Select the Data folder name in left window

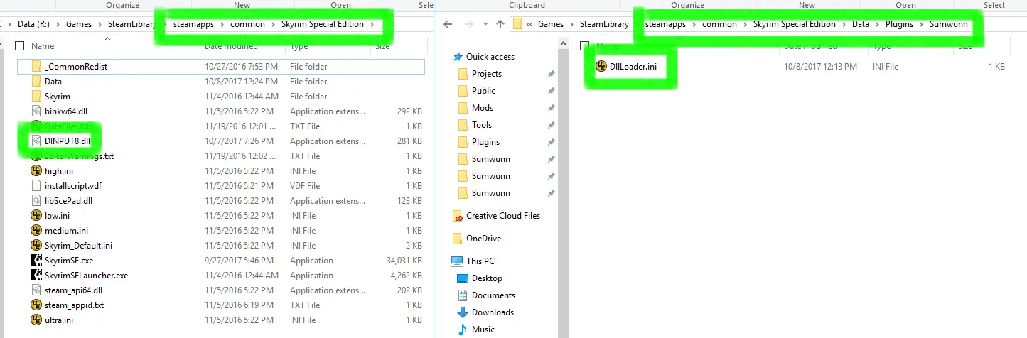coord(53,81)
